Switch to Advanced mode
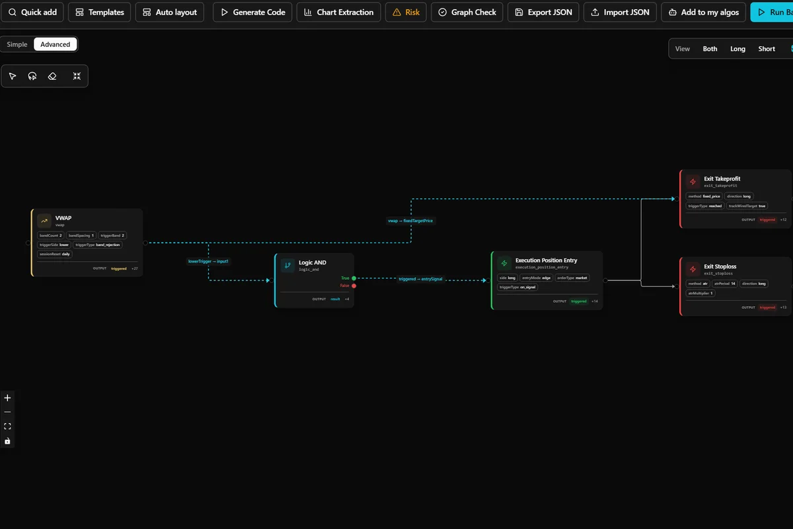The image size is (793, 529). click(56, 44)
